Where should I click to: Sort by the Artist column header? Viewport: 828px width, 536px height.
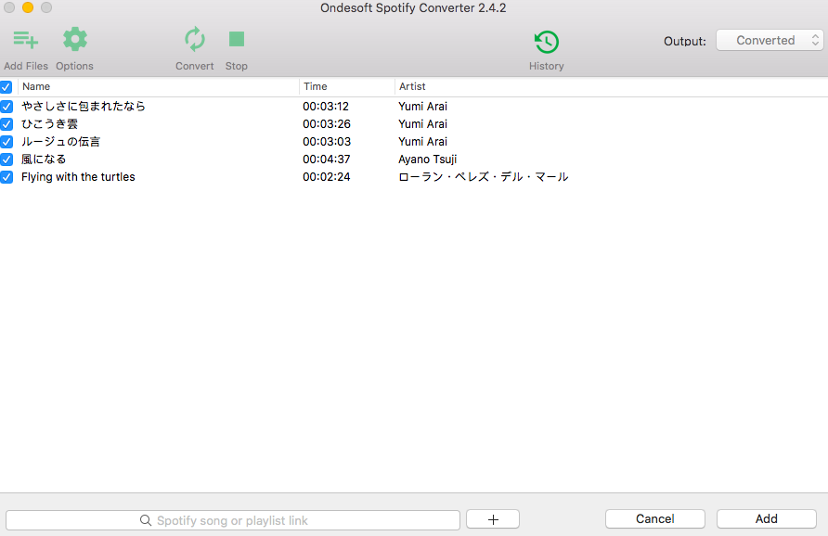pos(412,86)
